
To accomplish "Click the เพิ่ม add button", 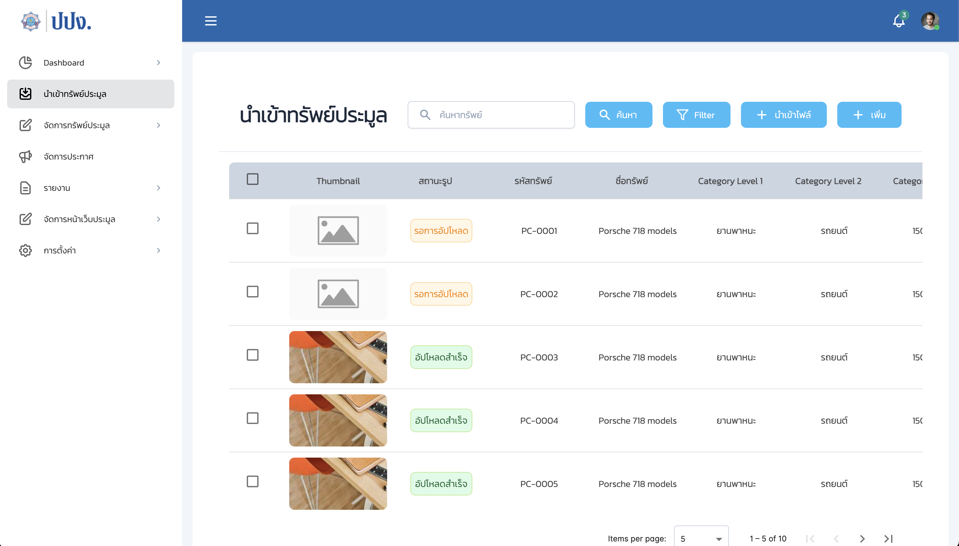I will [869, 115].
